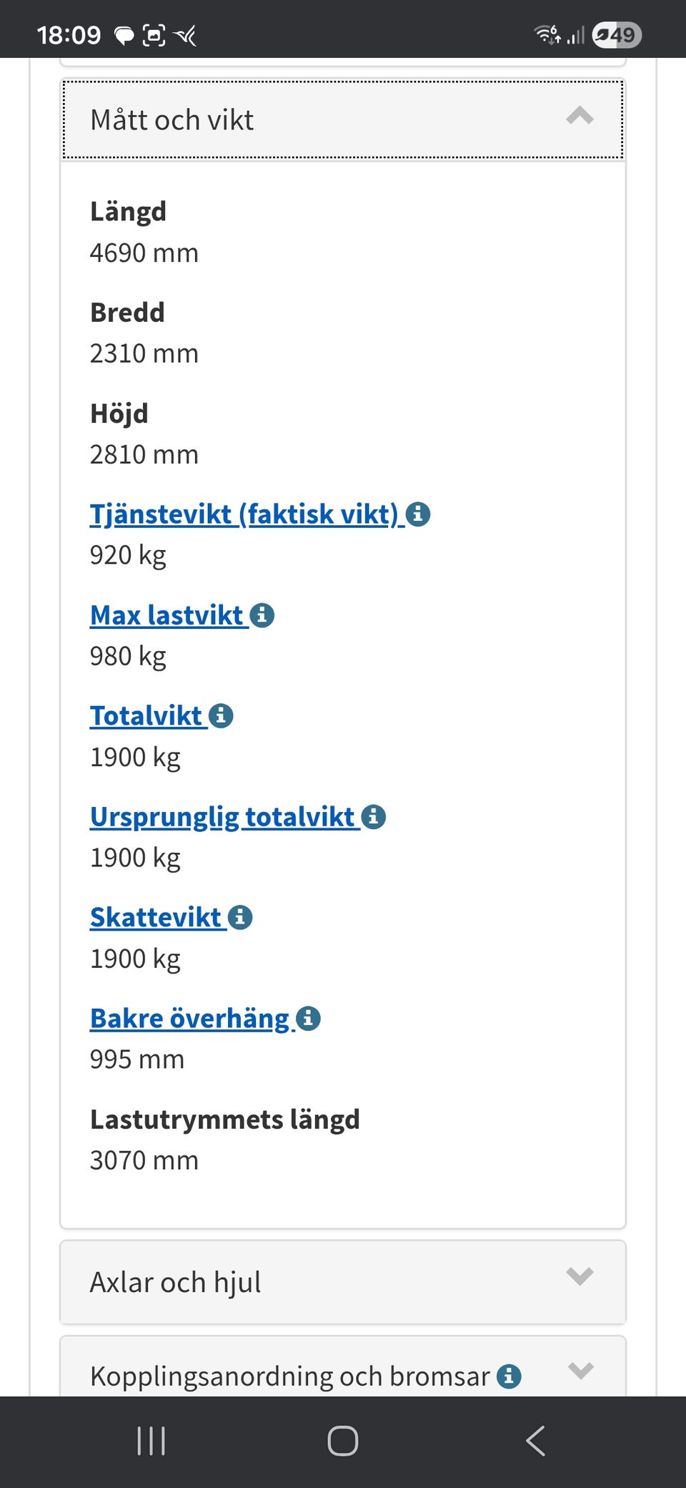
Task: Tap info icon for Kopplingsanordning och bromsar
Action: coord(509,1376)
